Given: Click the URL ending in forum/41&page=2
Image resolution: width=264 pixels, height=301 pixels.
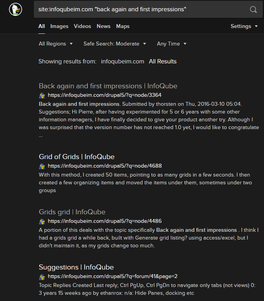Looking at the screenshot, I should pyautogui.click(x=113, y=276).
